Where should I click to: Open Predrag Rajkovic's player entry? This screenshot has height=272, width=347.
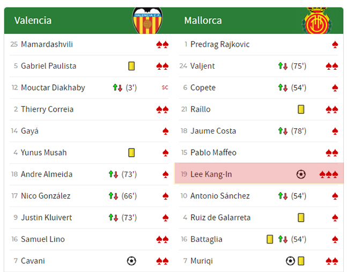coord(220,45)
